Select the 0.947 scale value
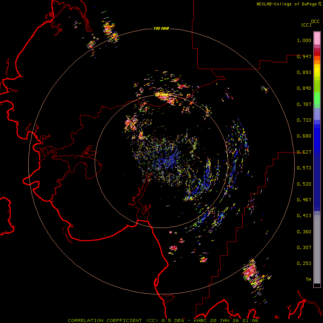The width and height of the screenshot is (323, 323). click(x=304, y=56)
